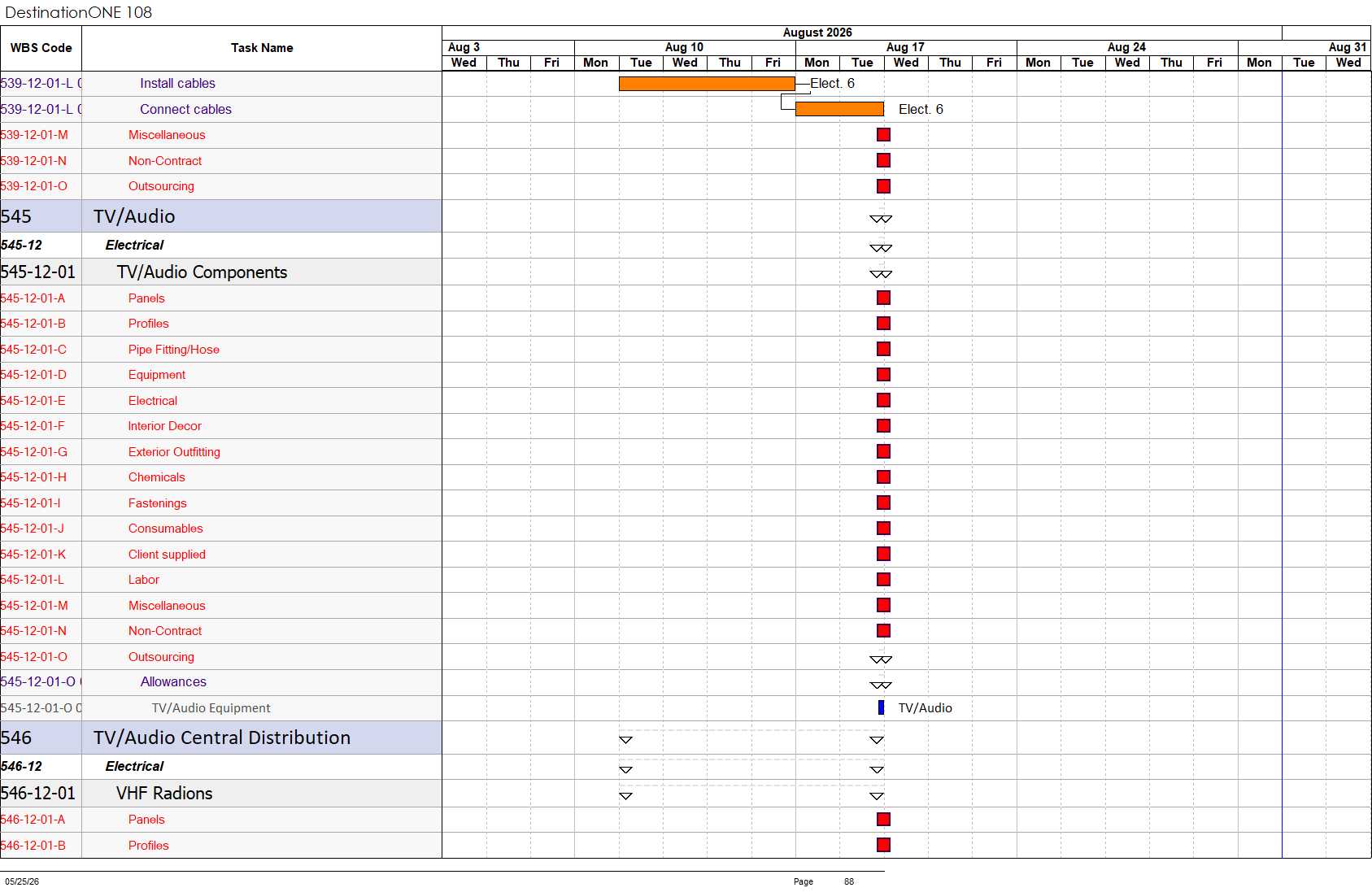Click the summary marker for TV/Audio Components
The height and width of the screenshot is (892, 1372).
pyautogui.click(x=881, y=274)
